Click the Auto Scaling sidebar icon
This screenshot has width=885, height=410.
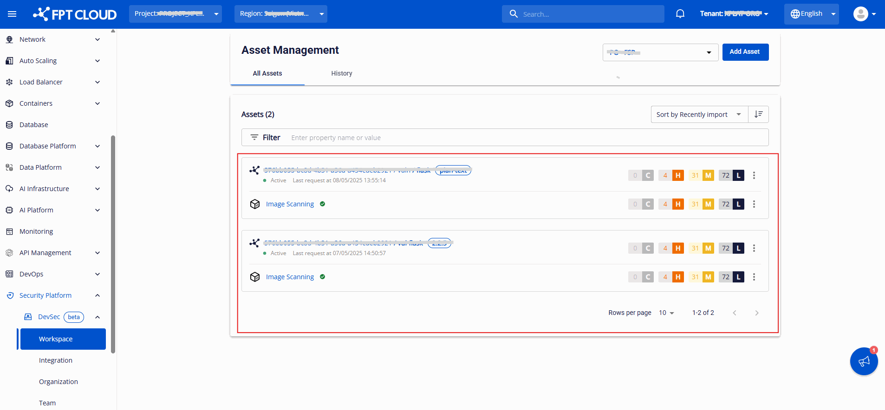click(x=9, y=61)
